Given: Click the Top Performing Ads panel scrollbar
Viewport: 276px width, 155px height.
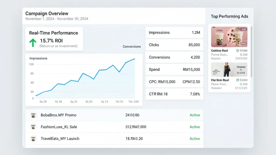Looking at the screenshot, I should 251,51.
